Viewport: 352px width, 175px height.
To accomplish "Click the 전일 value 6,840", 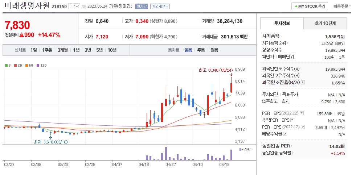I will (102, 21).
